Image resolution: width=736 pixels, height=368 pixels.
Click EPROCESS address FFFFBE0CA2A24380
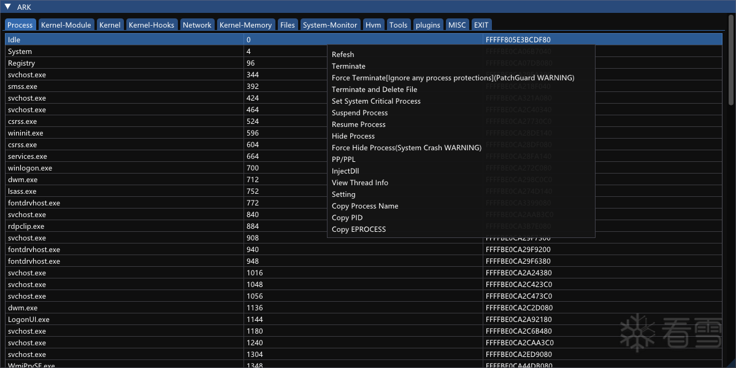tap(519, 273)
